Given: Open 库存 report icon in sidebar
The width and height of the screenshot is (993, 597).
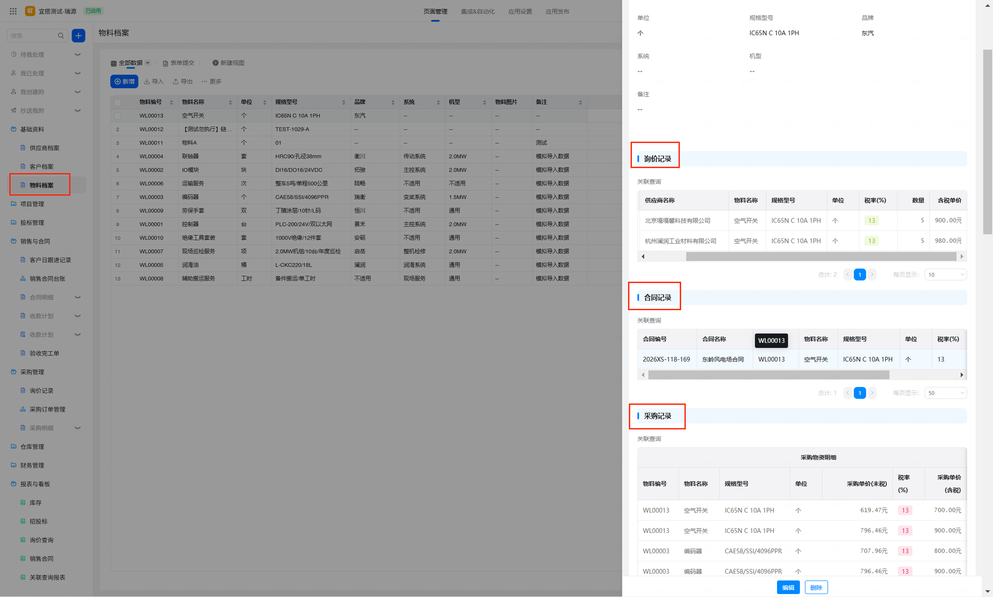Looking at the screenshot, I should click(23, 503).
